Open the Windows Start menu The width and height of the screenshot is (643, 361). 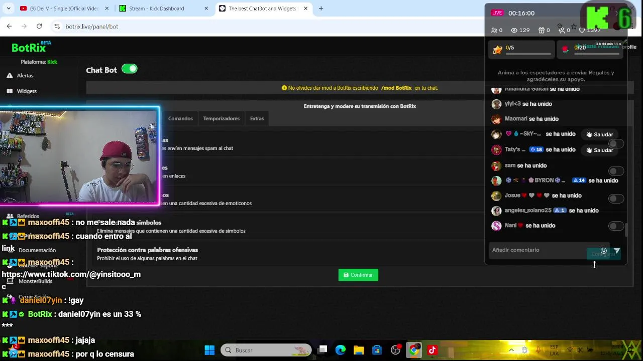click(209, 350)
